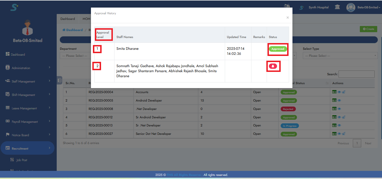Screen dimensions: 382x179
Task: Click the Synth Hospital logo icon
Action: (301, 8)
